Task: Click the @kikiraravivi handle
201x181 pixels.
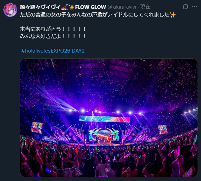Action: (122, 7)
